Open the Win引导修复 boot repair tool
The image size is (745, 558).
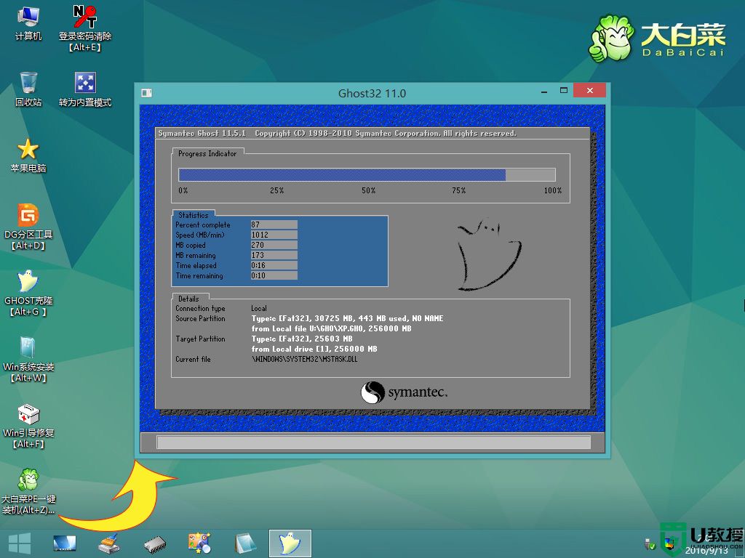28,419
